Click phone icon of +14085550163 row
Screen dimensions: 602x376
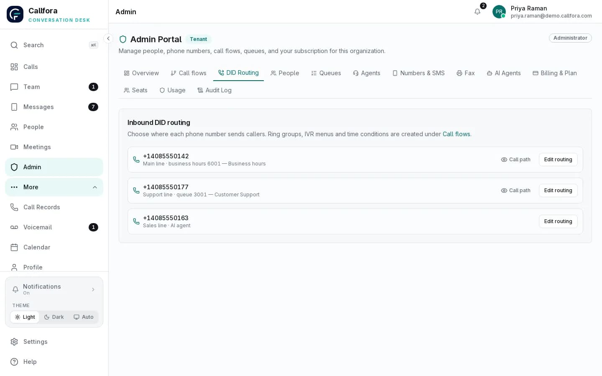pyautogui.click(x=136, y=221)
